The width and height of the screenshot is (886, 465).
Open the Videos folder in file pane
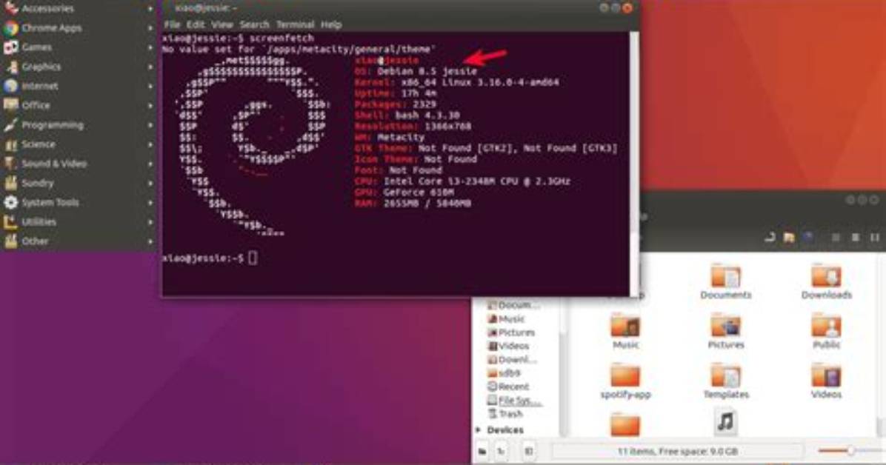coord(826,381)
